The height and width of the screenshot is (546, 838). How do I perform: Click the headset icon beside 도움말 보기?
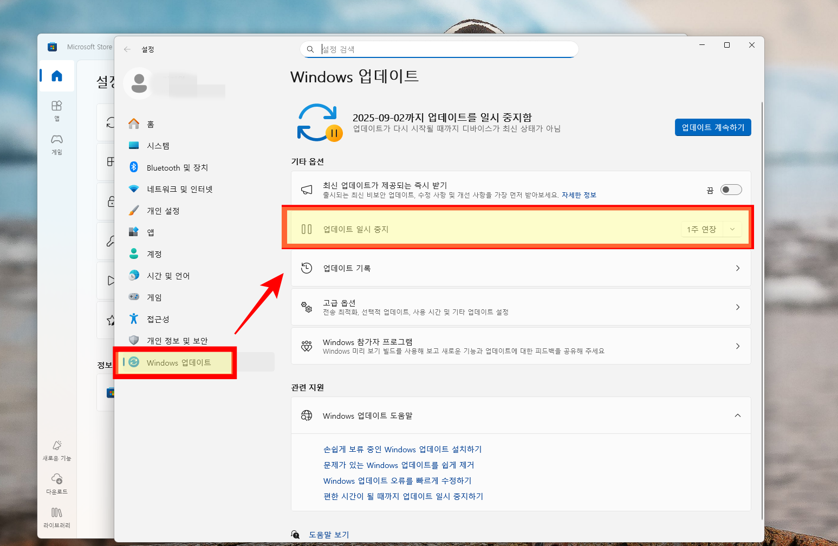tap(295, 535)
